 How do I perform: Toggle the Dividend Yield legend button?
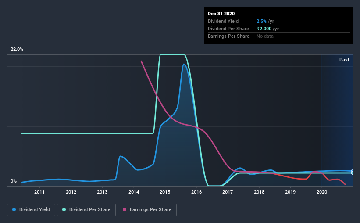(31, 210)
